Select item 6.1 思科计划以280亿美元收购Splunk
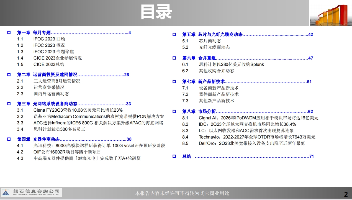352x200 pixels. click(x=231, y=65)
